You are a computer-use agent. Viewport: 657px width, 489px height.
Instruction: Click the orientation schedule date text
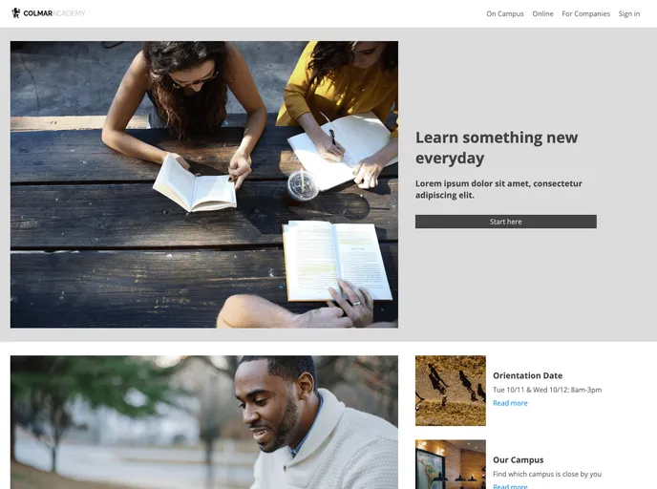pos(547,390)
